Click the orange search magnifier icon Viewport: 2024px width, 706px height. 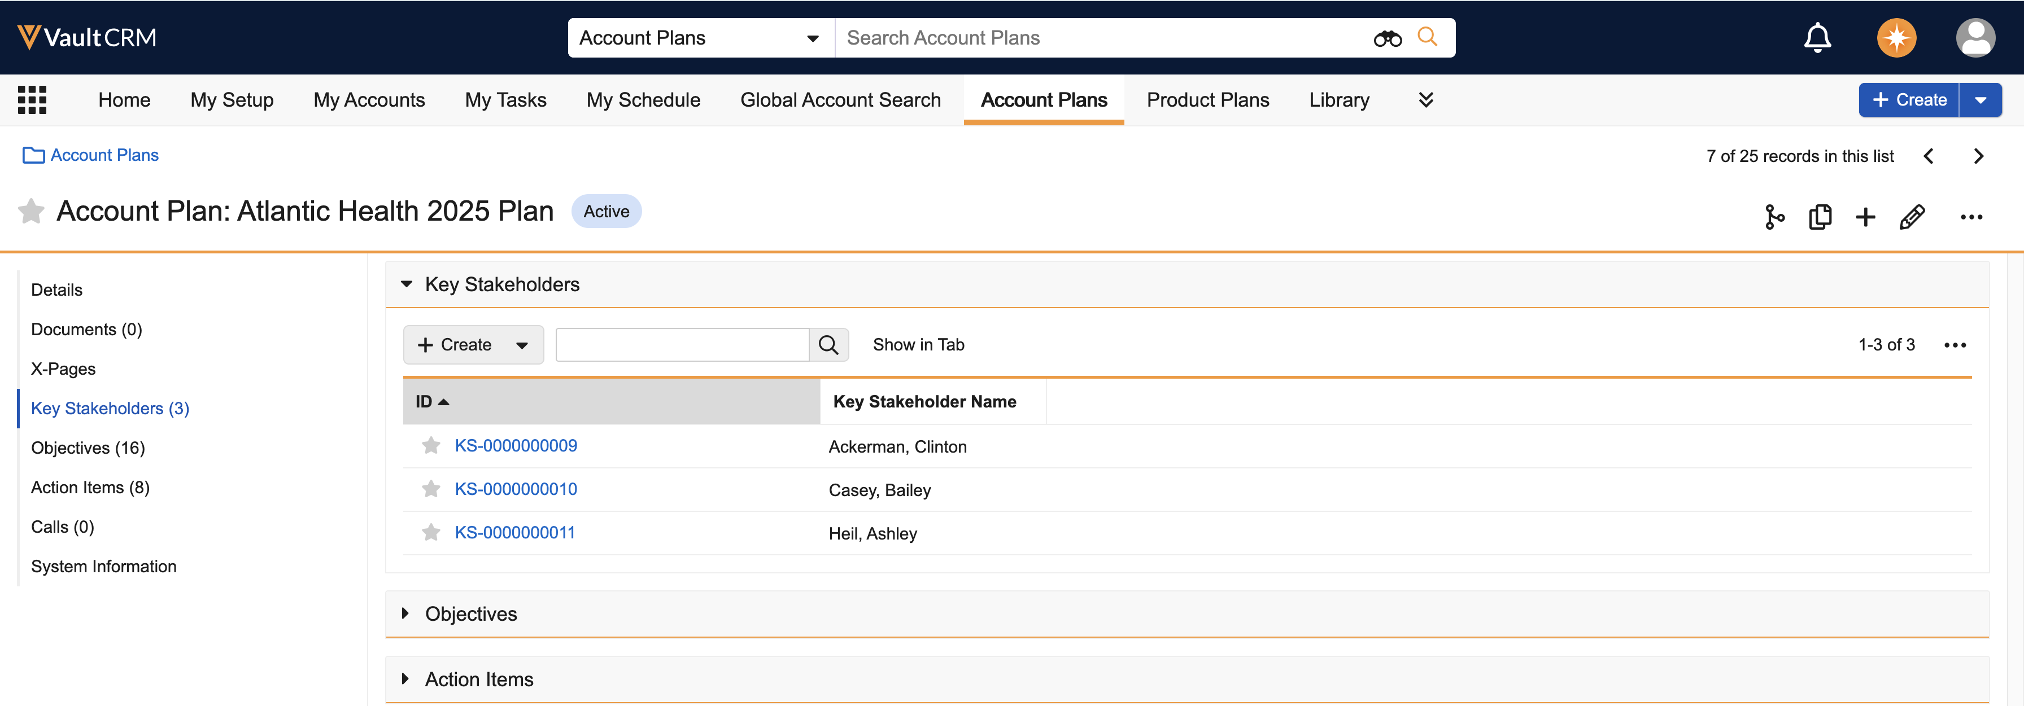1427,37
